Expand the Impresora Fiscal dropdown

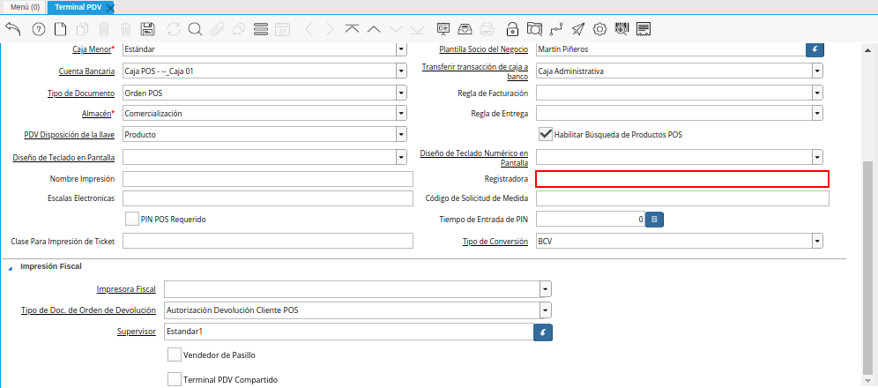546,289
